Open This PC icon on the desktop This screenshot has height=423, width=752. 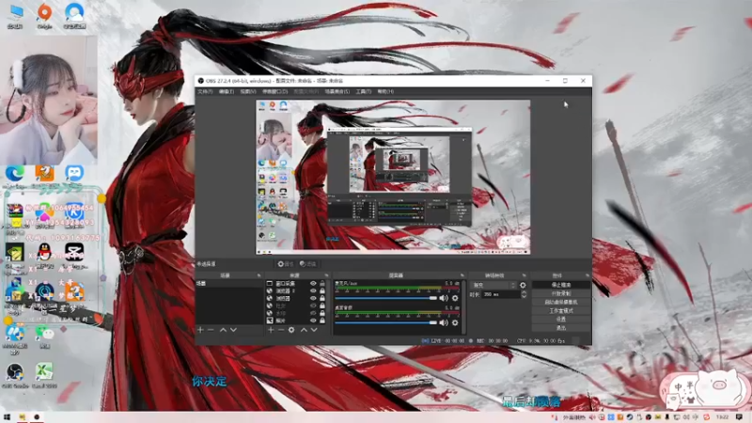[15, 15]
